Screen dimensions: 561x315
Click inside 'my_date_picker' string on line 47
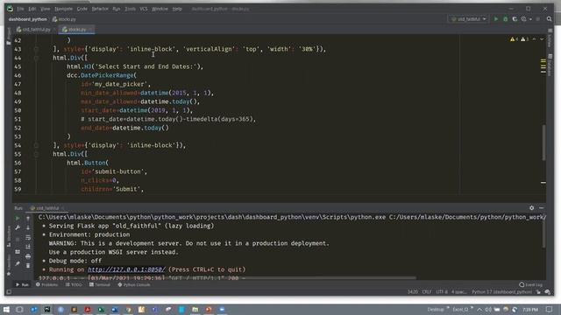pos(120,84)
